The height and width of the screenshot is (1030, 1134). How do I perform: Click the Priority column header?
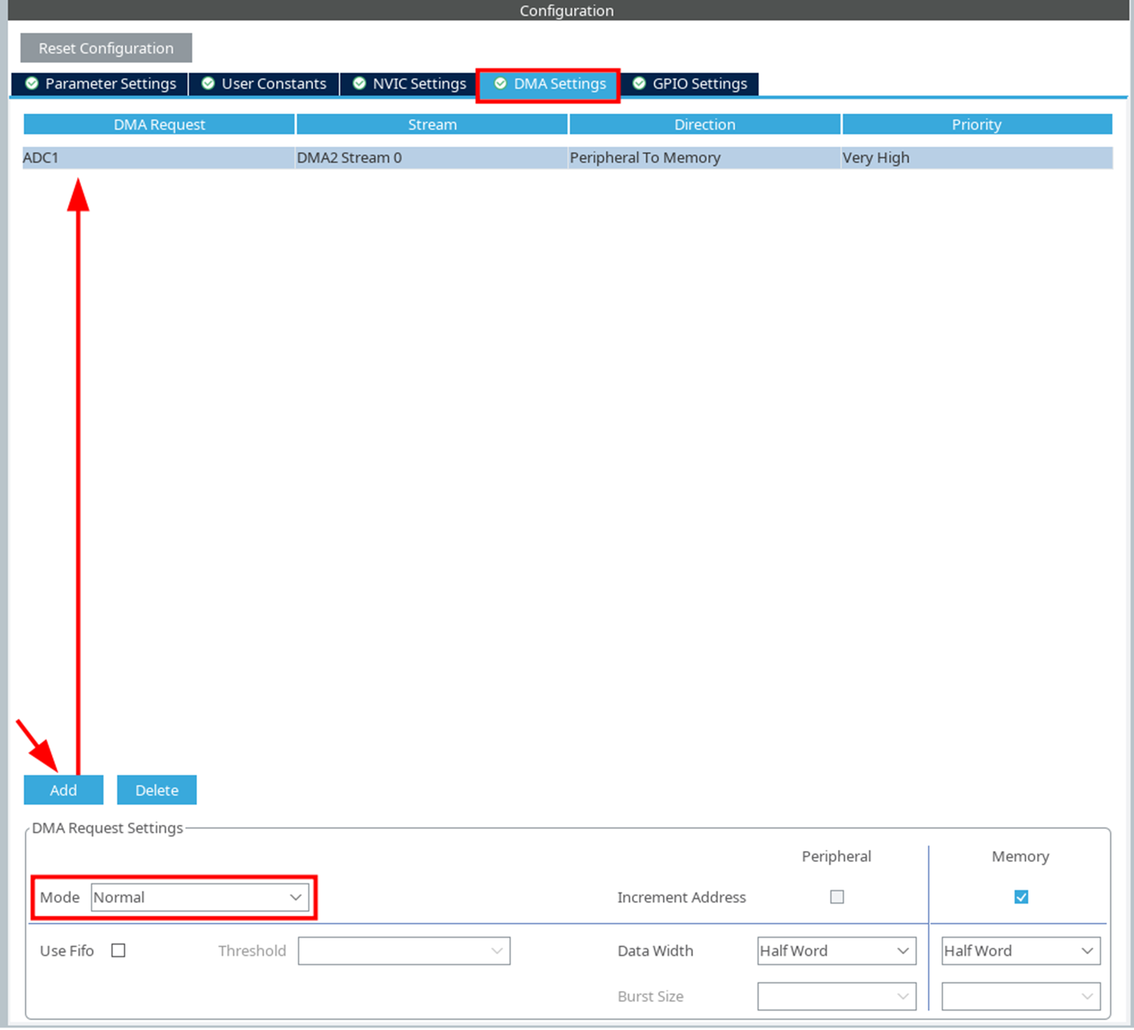coord(976,125)
